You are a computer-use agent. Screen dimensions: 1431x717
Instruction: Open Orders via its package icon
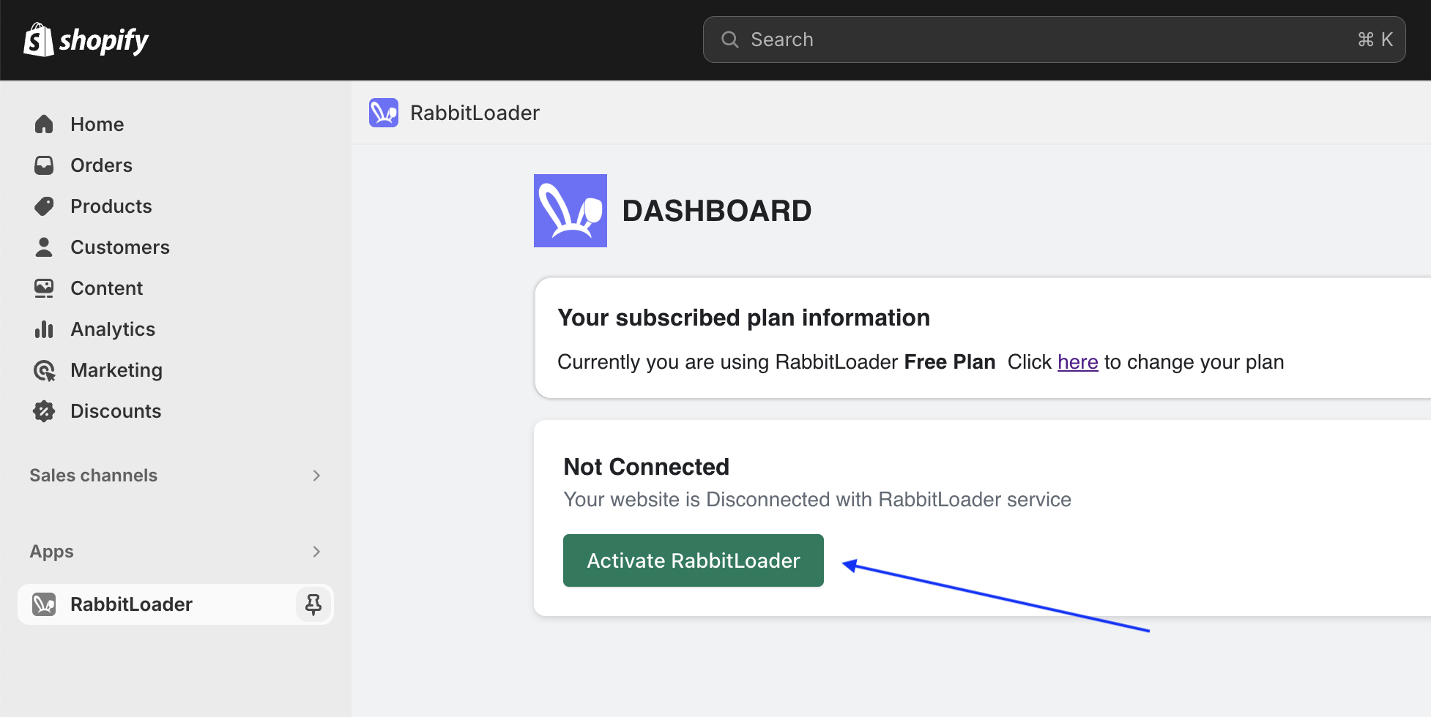click(44, 165)
